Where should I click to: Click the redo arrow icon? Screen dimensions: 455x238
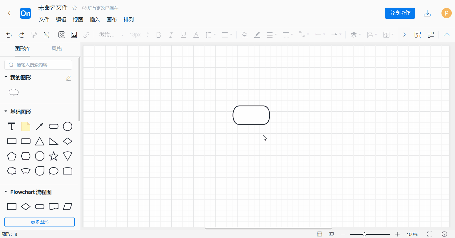(21, 35)
